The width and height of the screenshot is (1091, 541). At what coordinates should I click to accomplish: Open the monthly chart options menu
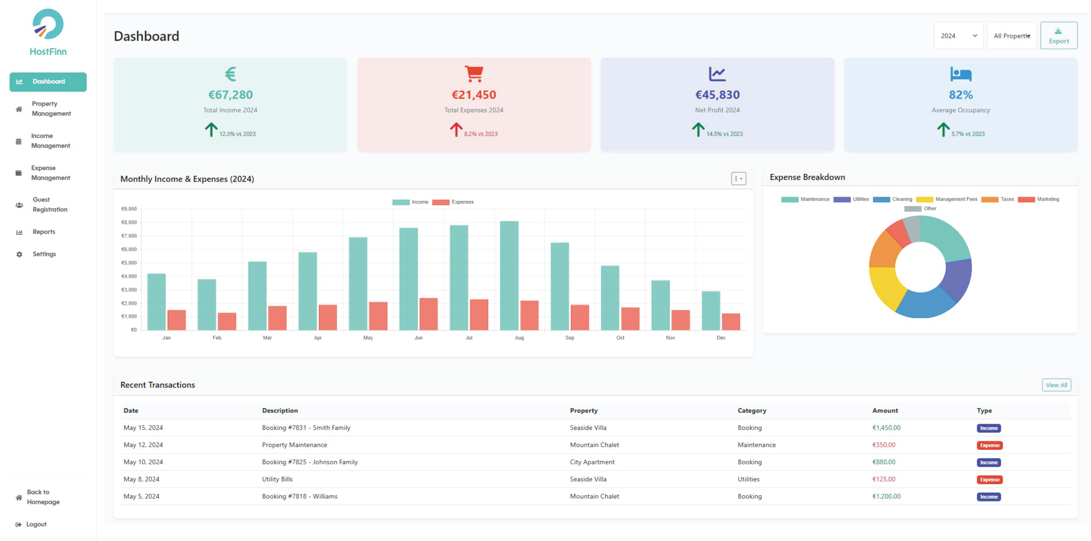tap(738, 178)
